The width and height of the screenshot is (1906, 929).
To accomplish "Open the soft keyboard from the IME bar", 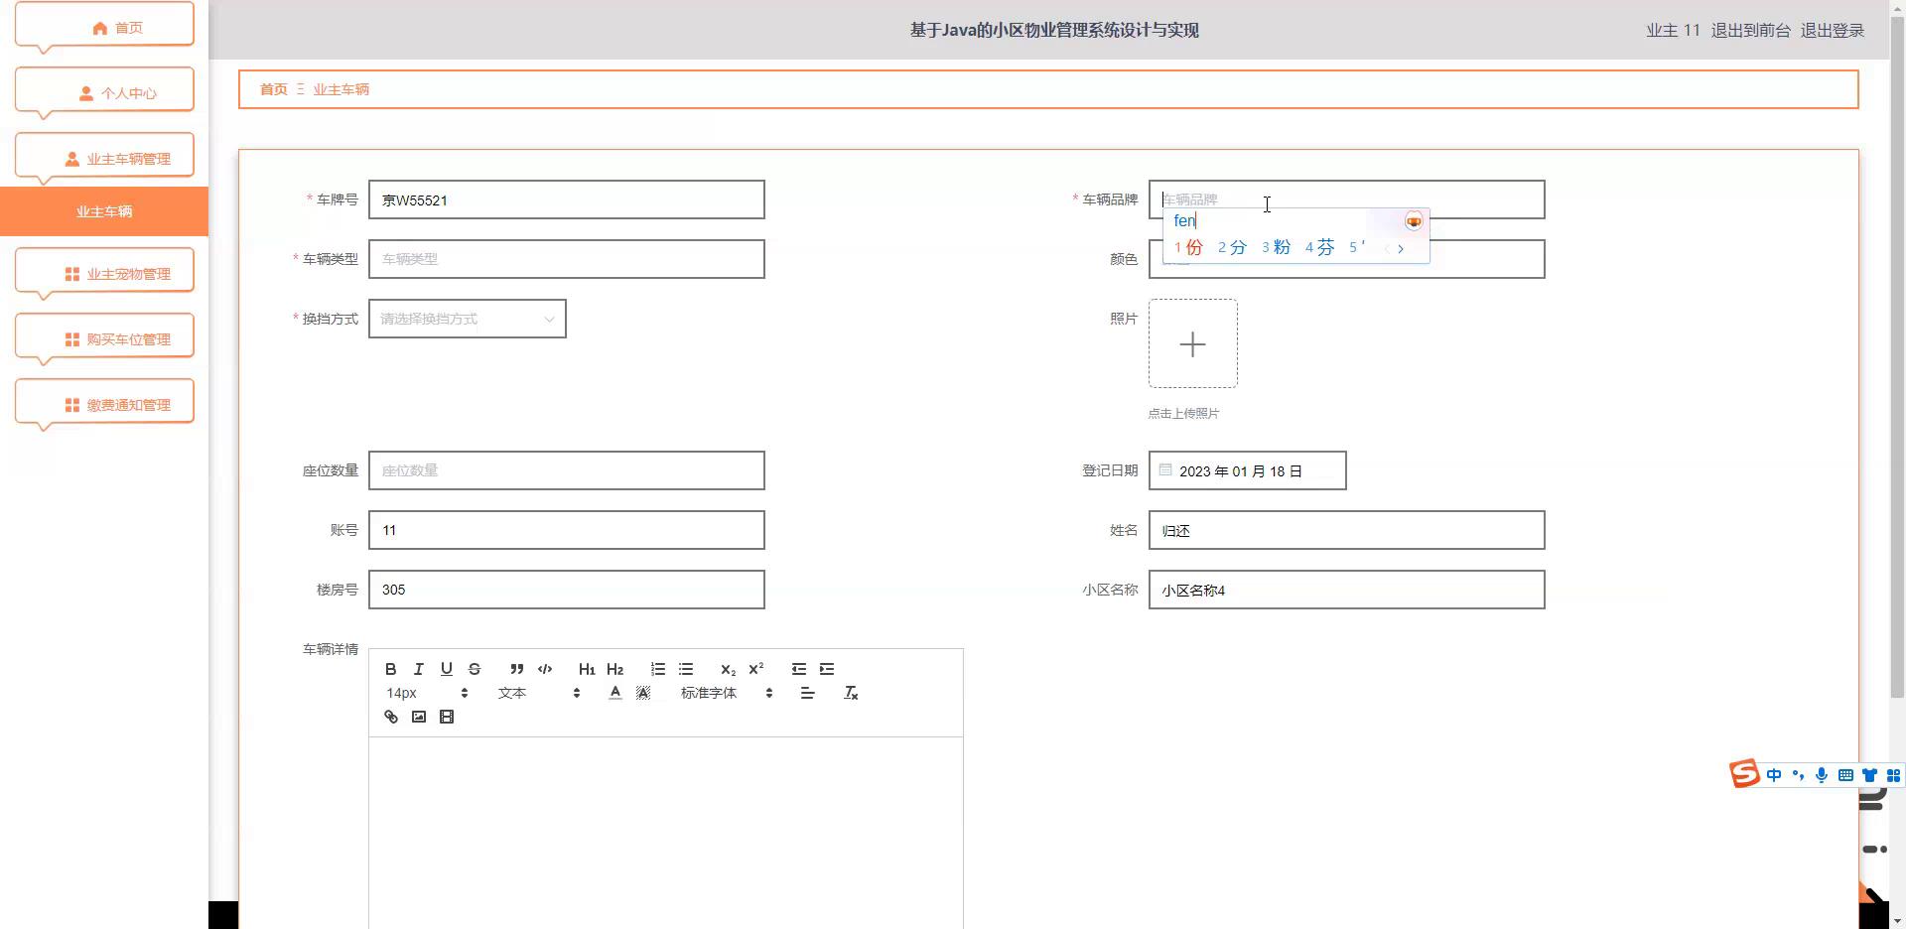I will click(x=1845, y=775).
